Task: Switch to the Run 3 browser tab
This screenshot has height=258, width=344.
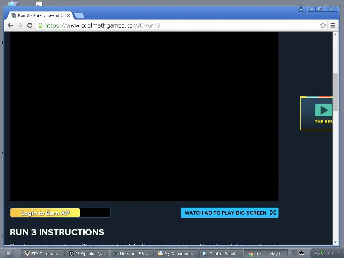Action: [40, 15]
